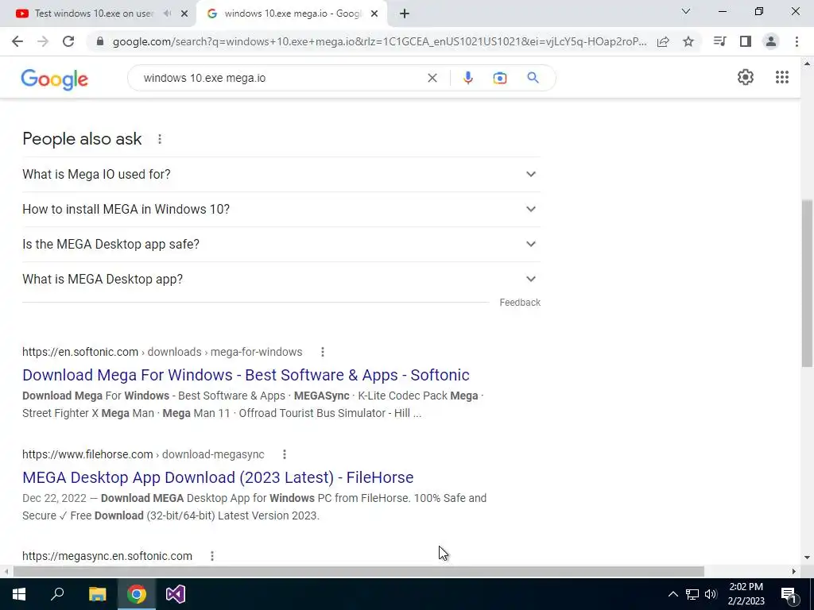814x610 pixels.
Task: Click inside the Google search input
Action: [x=281, y=78]
